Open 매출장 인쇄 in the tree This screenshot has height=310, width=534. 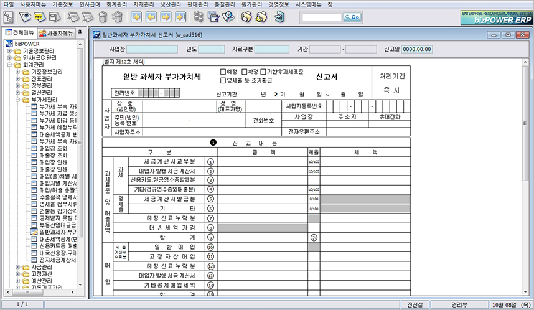point(53,169)
